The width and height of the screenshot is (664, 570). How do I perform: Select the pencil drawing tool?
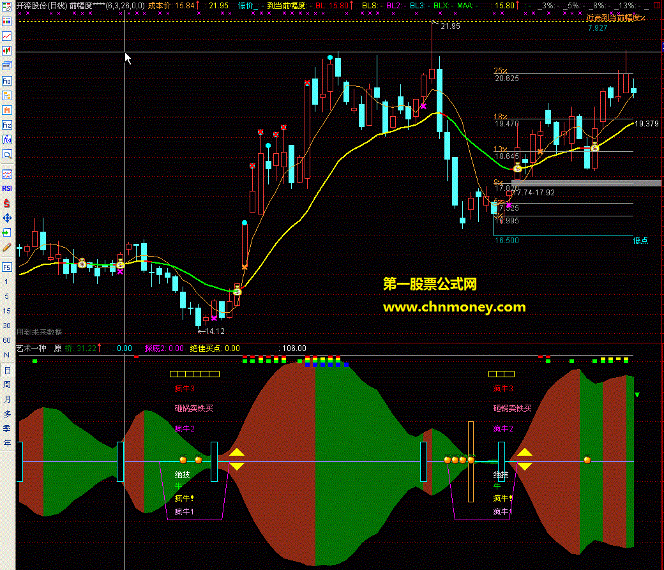pos(7,247)
